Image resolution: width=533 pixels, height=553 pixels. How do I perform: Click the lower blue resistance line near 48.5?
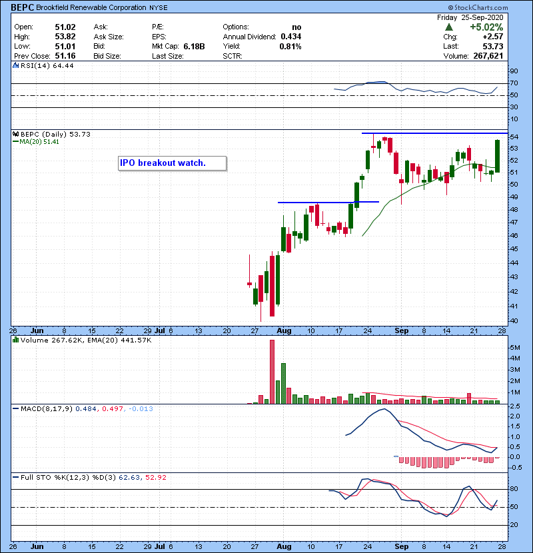click(328, 202)
